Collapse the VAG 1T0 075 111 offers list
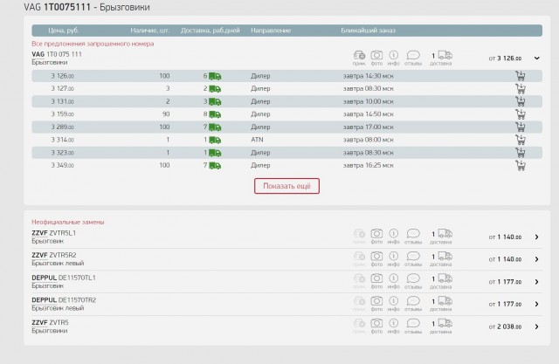 pyautogui.click(x=536, y=58)
